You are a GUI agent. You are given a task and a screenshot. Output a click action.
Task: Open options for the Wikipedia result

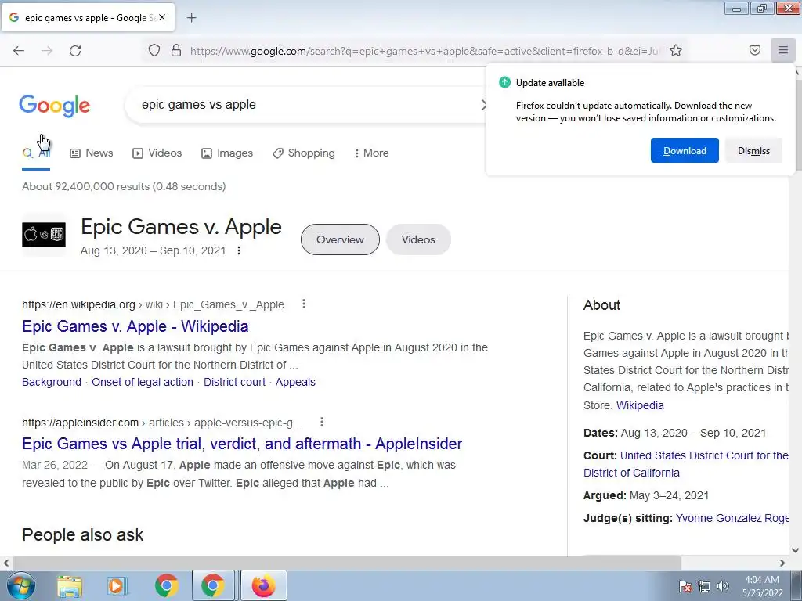304,304
